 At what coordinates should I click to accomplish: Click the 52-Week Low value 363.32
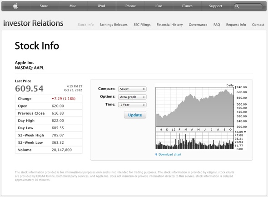click(x=58, y=142)
